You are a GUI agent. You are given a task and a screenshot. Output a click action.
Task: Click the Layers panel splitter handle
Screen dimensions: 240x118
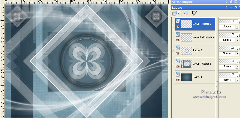pyautogui.click(x=217, y=86)
